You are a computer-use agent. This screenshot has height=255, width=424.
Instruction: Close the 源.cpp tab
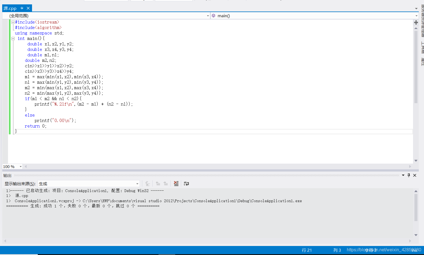(28, 8)
